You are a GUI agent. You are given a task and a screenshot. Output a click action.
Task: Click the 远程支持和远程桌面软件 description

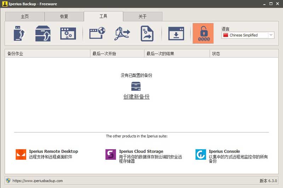coord(51,157)
